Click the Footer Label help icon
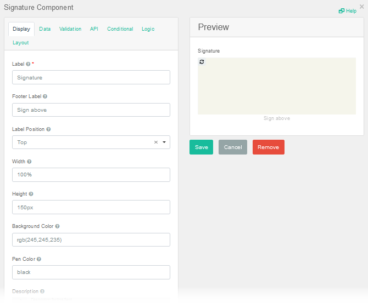This screenshot has height=303, width=368. [45, 96]
